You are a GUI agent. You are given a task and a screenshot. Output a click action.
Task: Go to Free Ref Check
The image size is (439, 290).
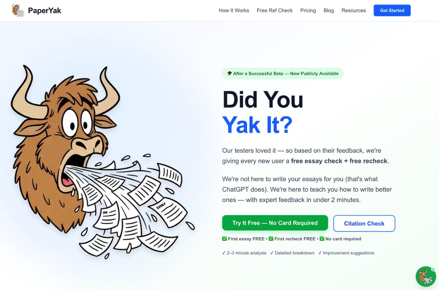tap(275, 11)
